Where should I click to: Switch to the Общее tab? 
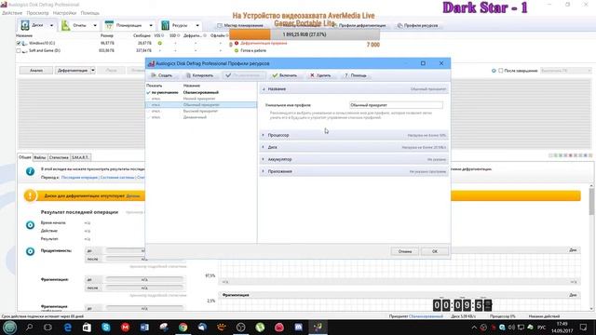tap(25, 157)
